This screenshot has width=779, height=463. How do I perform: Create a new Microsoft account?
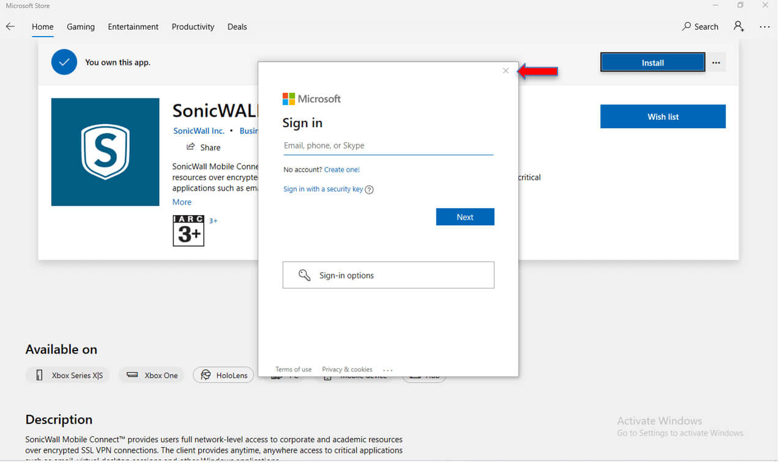coord(342,169)
